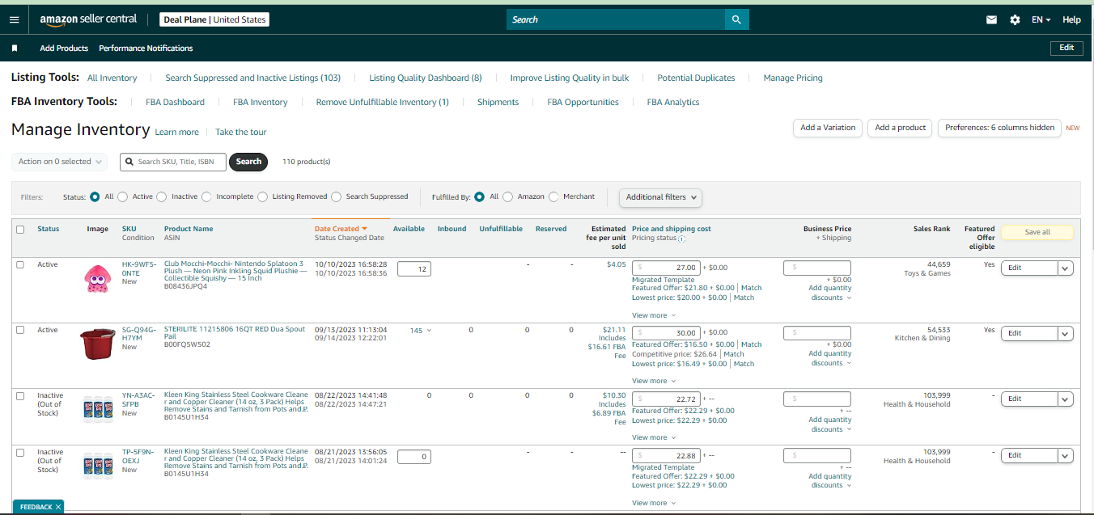This screenshot has width=1094, height=515.
Task: Check the STERILITE pail row checkbox
Action: click(x=21, y=330)
